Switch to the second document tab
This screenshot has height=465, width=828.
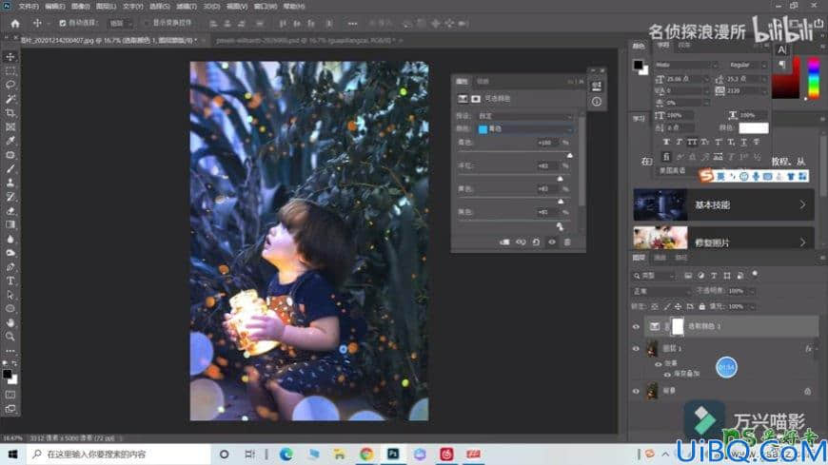(309, 40)
